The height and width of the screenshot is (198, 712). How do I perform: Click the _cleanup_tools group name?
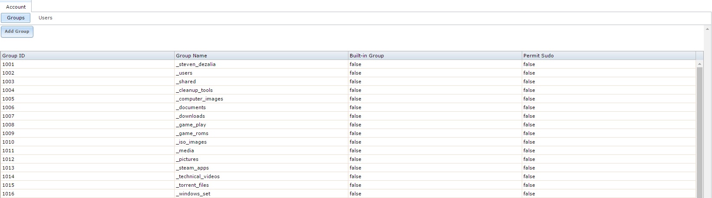pos(194,90)
